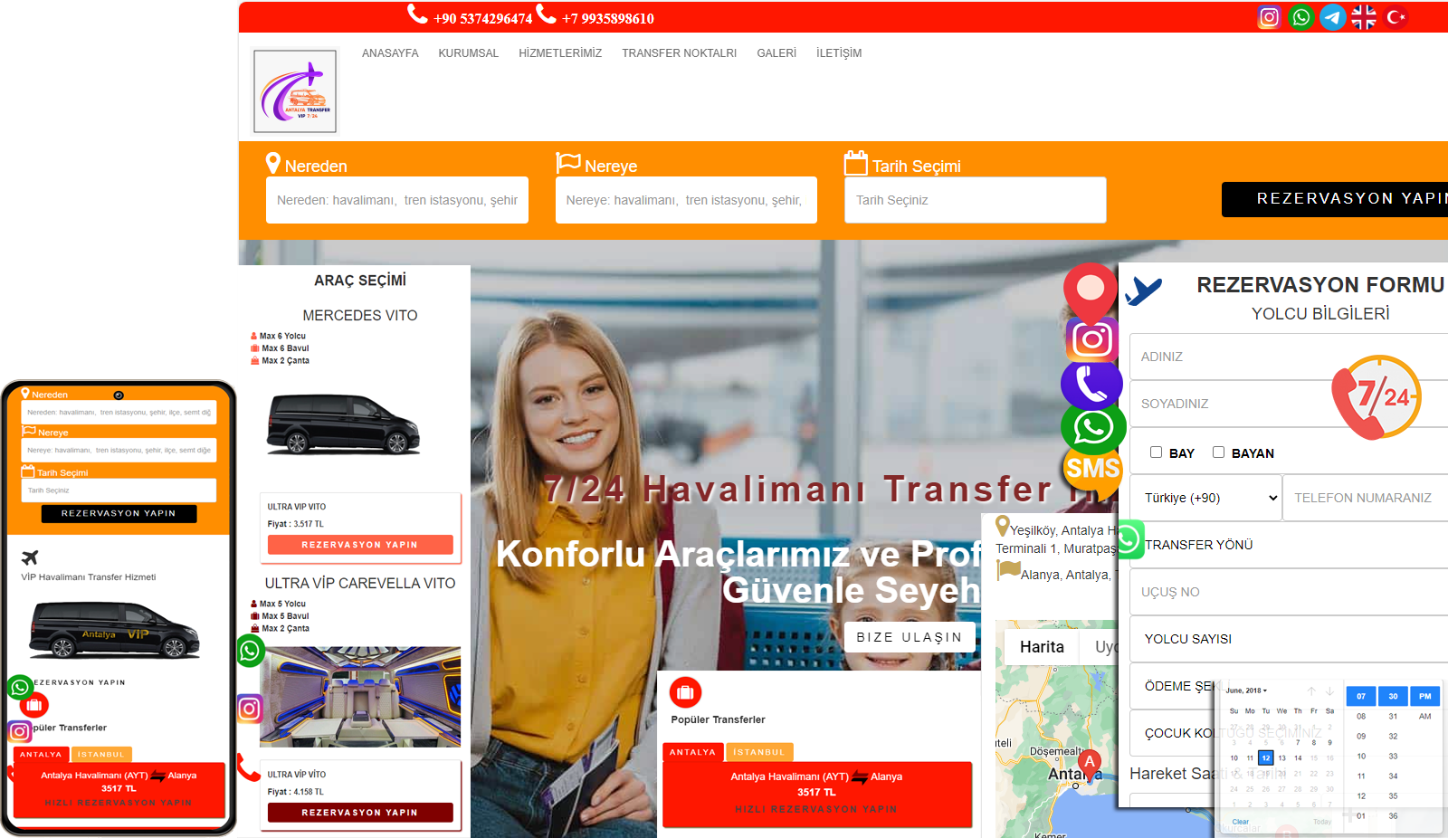Click the calendar next month down arrow

tap(1329, 691)
